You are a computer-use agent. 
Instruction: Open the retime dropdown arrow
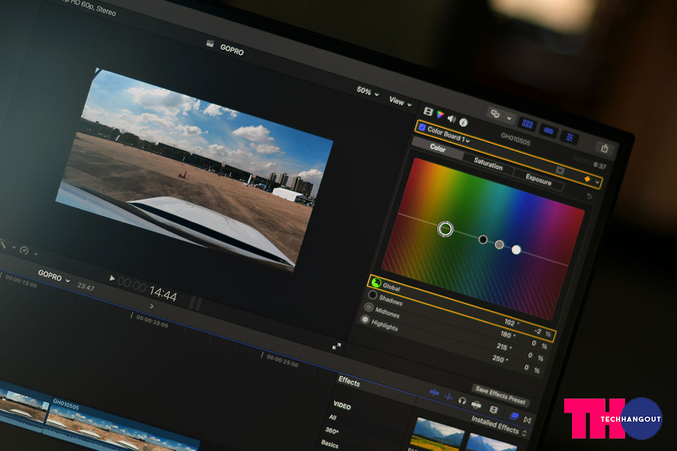(36, 254)
